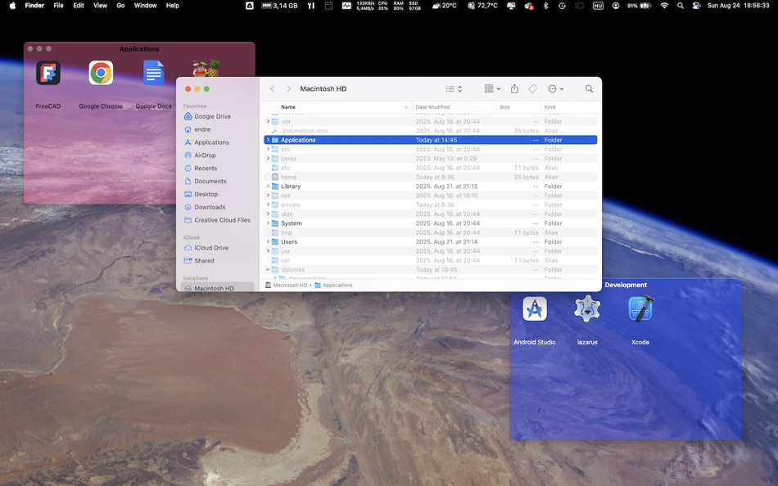The width and height of the screenshot is (778, 486).
Task: Select the Library folder row
Action: pos(431,187)
